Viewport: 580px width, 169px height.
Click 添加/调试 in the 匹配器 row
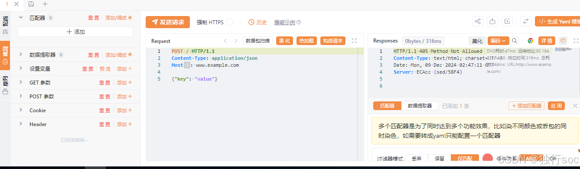(118, 18)
